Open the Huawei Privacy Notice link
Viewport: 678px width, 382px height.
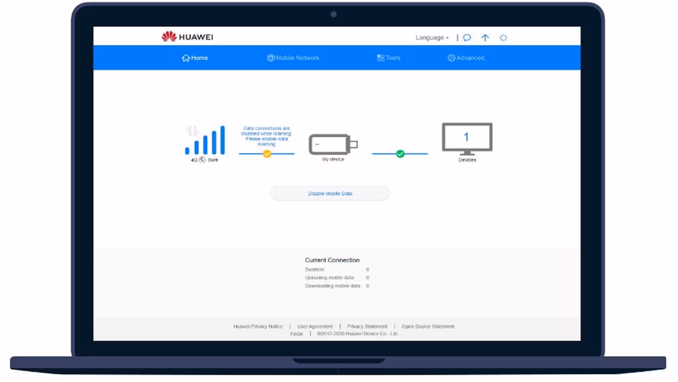[258, 326]
